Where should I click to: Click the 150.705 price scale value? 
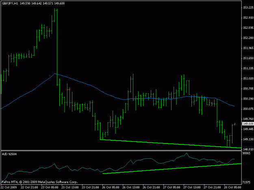pyautogui.click(x=248, y=89)
